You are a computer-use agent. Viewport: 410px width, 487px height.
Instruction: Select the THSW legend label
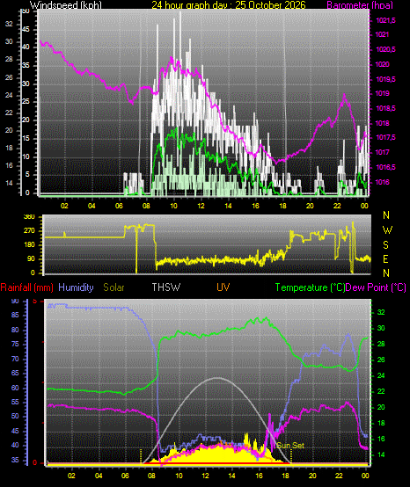(166, 287)
